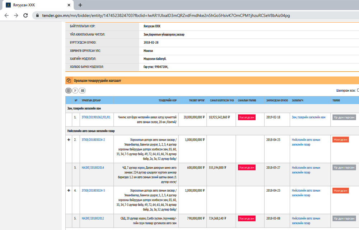Screen dimensions: 359x230
Task: Click the copy icon beside Оролцсон тендерүүдийн жагсаалт
Action: (69, 81)
